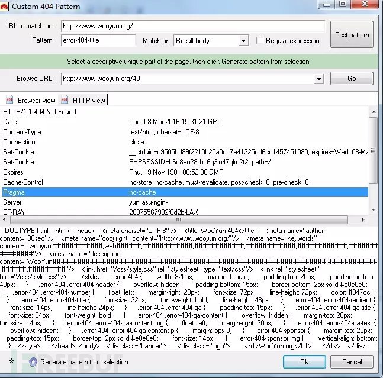Screen dimensions: 383x378
Task: Click the Generate pattern gear icon
Action: coord(33,362)
